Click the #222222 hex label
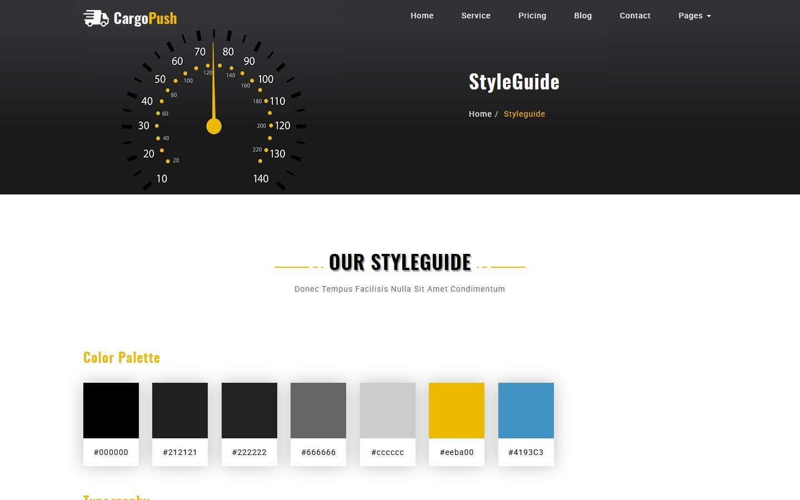This screenshot has height=500, width=800. [249, 452]
